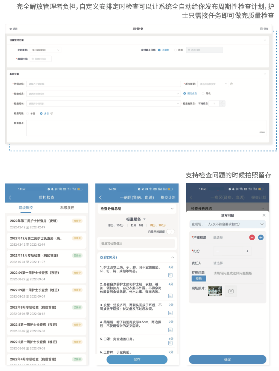The height and width of the screenshot is (371, 279).
Task: Open 2022.5第一周护士长查房（晚班）
Action: pyautogui.click(x=46, y=345)
